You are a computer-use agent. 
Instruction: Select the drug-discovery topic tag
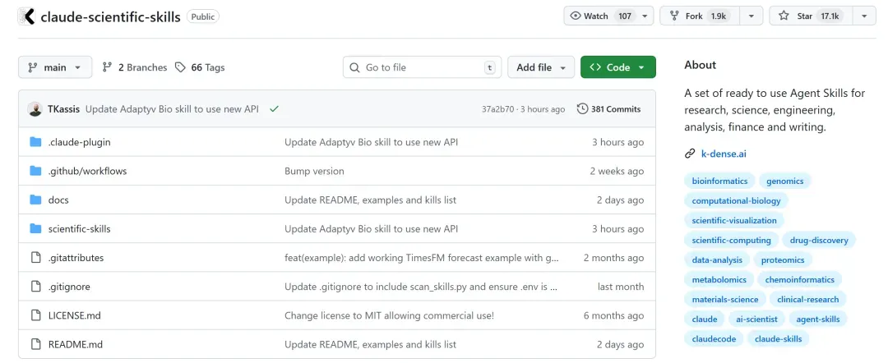(819, 241)
